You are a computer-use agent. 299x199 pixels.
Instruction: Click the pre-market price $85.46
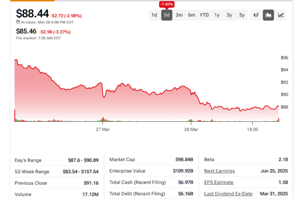pos(26,31)
